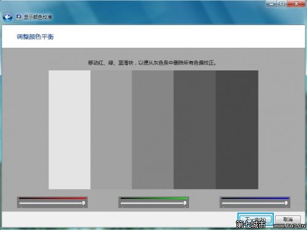Maximize the calibration window

click(282, 4)
